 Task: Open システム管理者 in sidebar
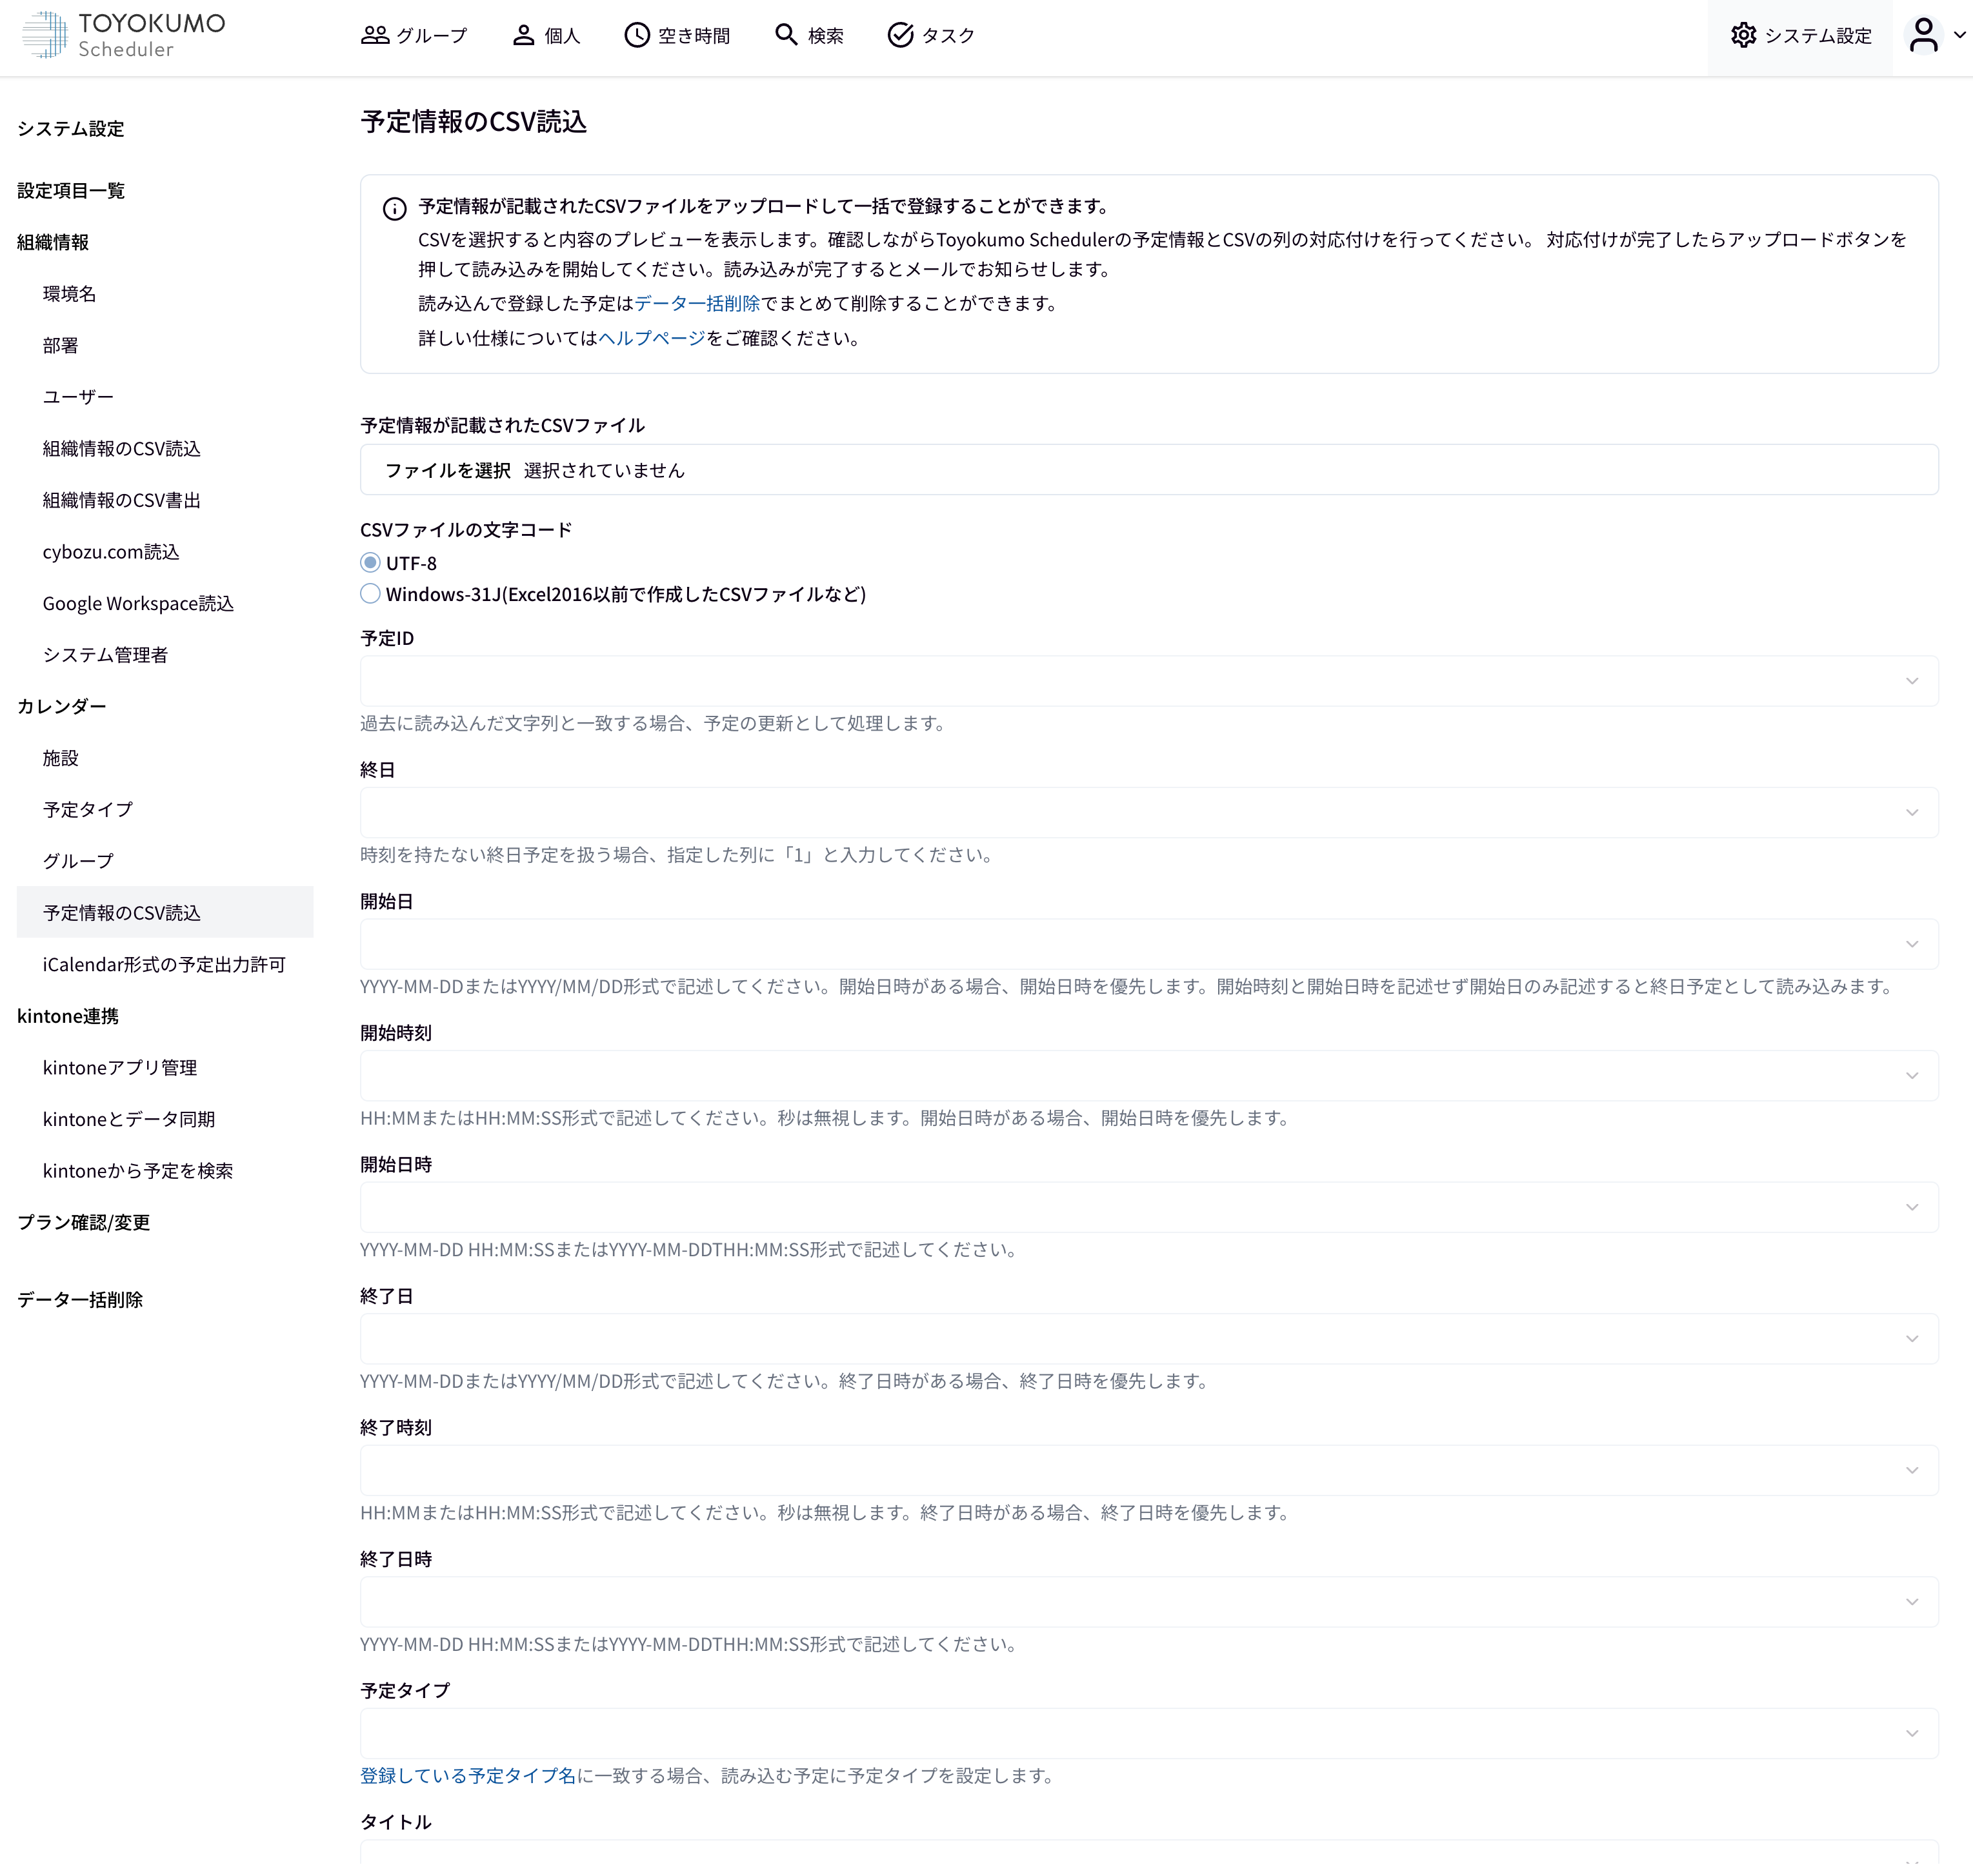pos(105,654)
